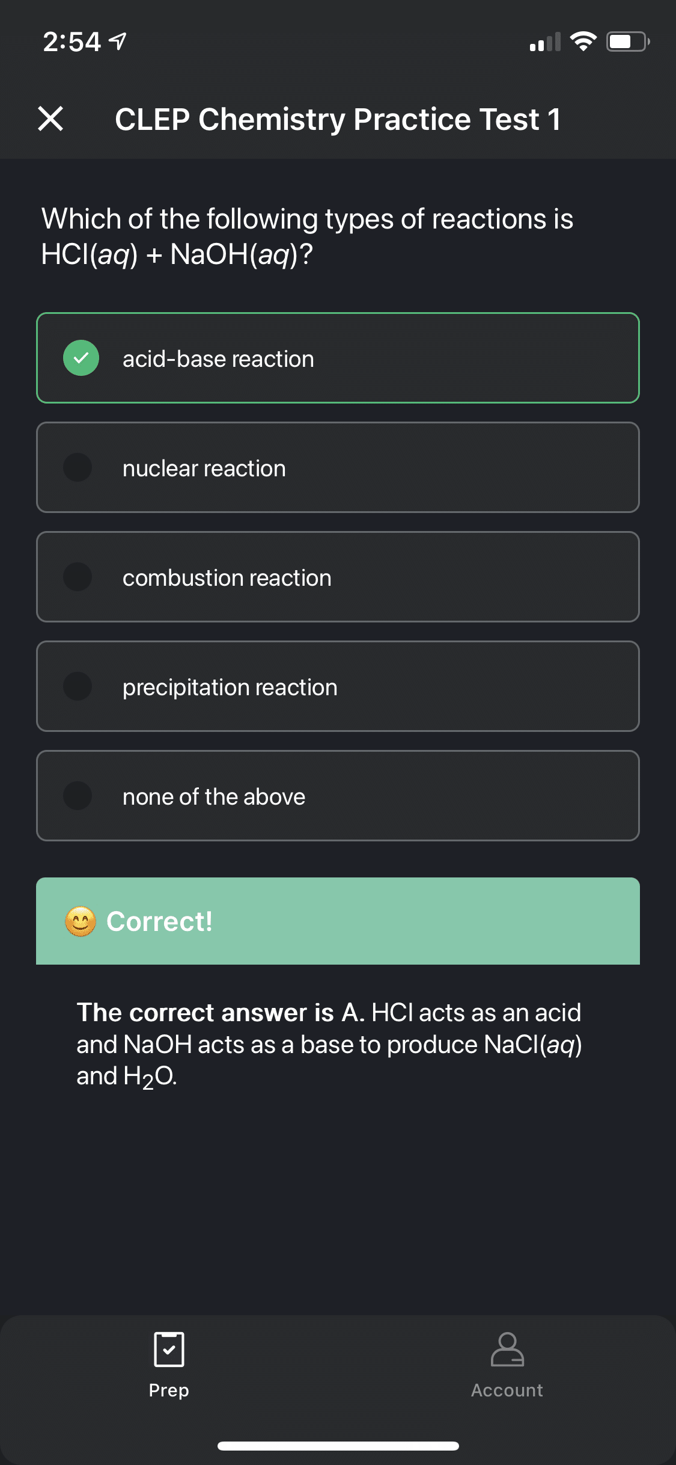Tap the green checkmark on acid-base reaction
This screenshot has height=1465, width=676.
point(81,358)
